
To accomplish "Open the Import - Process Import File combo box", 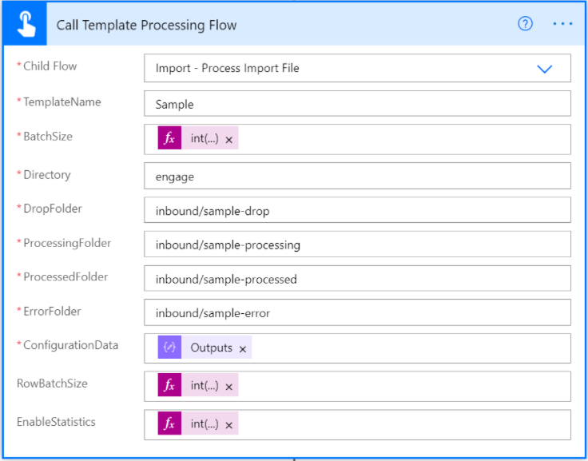I will click(x=357, y=68).
